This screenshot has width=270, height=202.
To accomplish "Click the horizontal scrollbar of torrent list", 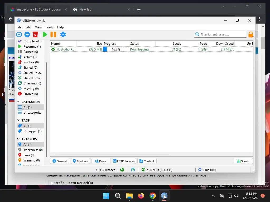I will pyautogui.click(x=112, y=154).
